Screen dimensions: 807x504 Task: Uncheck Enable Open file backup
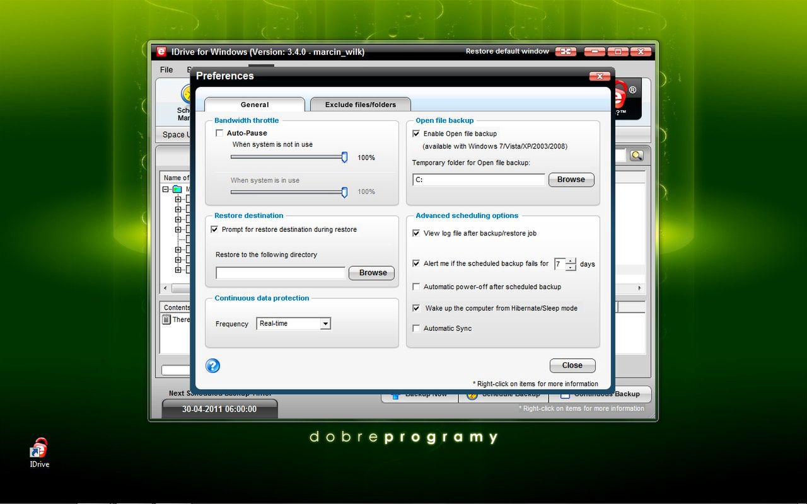(x=416, y=134)
